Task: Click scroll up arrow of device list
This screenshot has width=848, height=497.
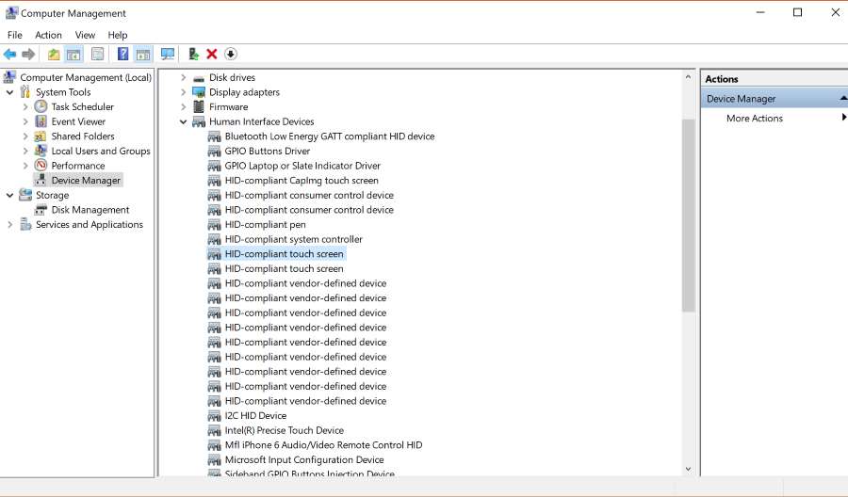Action: click(688, 77)
